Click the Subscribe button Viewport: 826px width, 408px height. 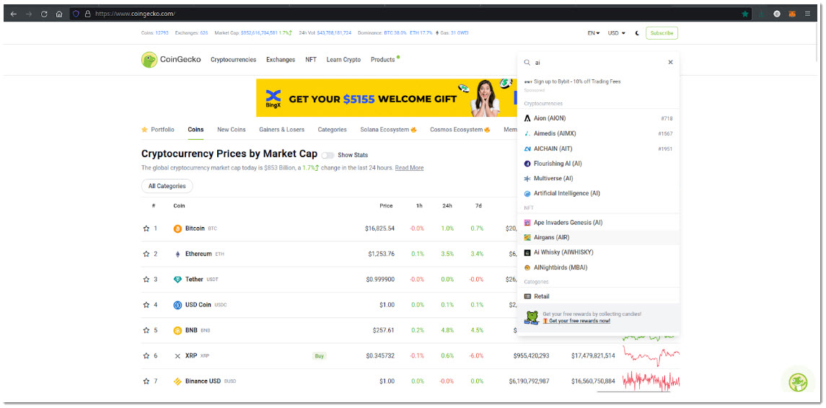662,33
